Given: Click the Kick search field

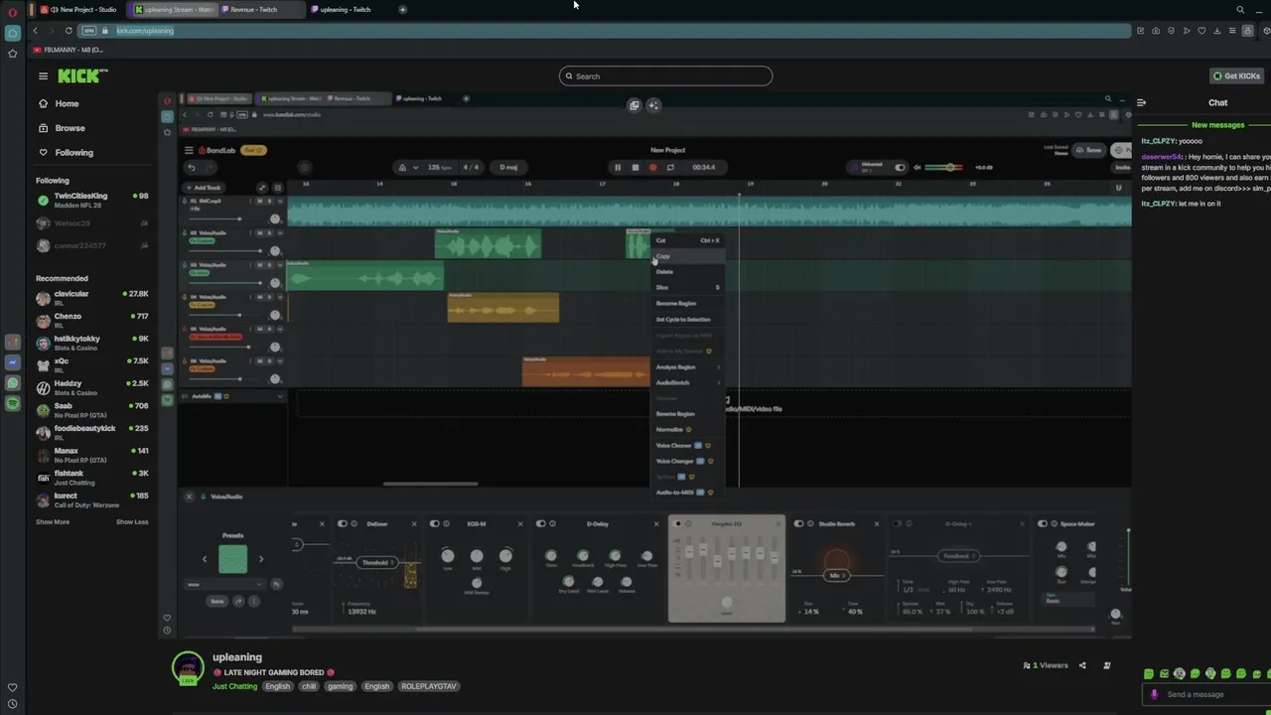Looking at the screenshot, I should click(665, 75).
